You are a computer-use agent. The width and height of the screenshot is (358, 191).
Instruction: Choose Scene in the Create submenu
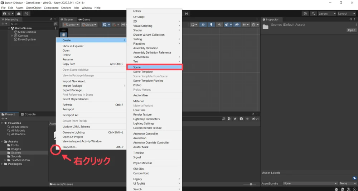point(154,67)
